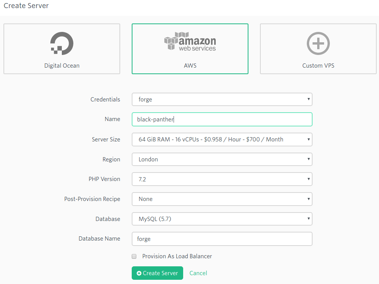Expand the Post-Provision Recipe dropdown
Viewport: 379px width, 284px height.
coord(222,199)
